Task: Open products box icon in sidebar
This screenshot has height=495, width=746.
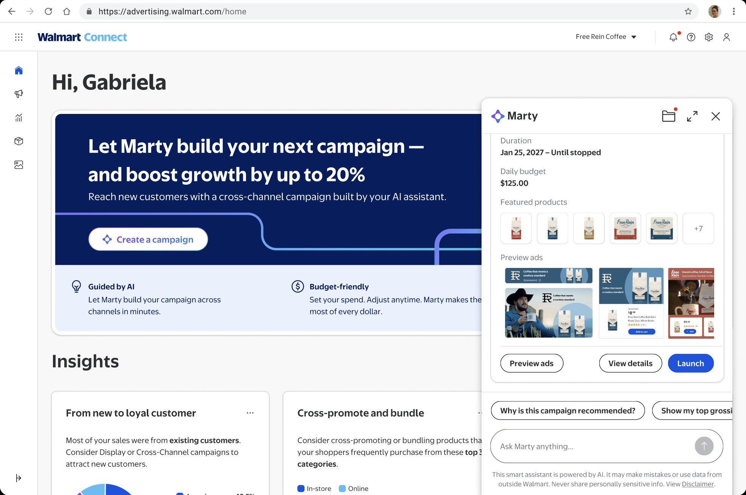Action: coord(19,141)
